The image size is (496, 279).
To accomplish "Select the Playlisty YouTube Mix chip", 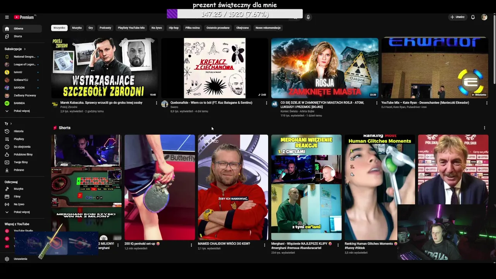I will pos(131,28).
